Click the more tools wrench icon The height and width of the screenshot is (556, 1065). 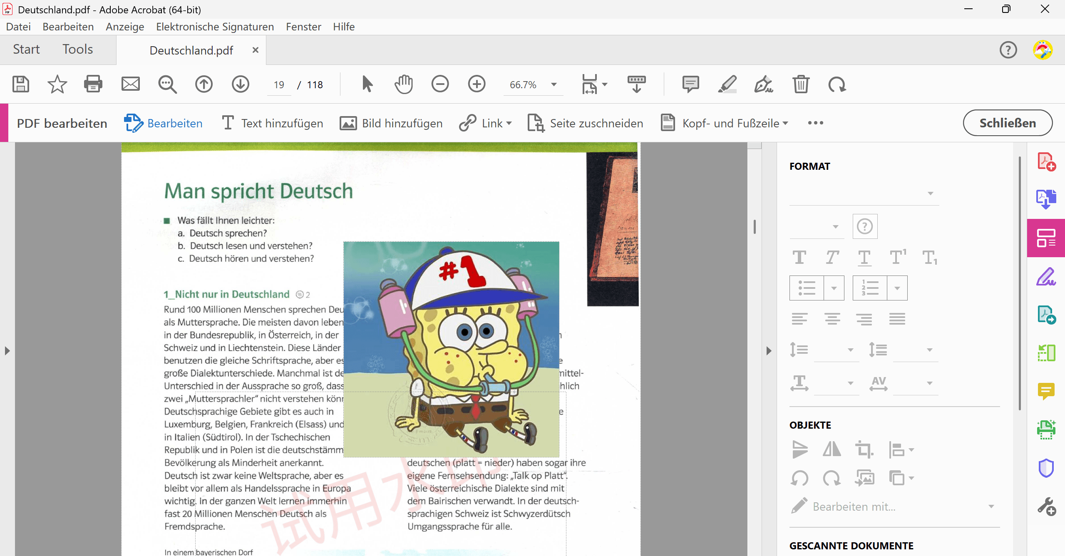coord(1046,506)
